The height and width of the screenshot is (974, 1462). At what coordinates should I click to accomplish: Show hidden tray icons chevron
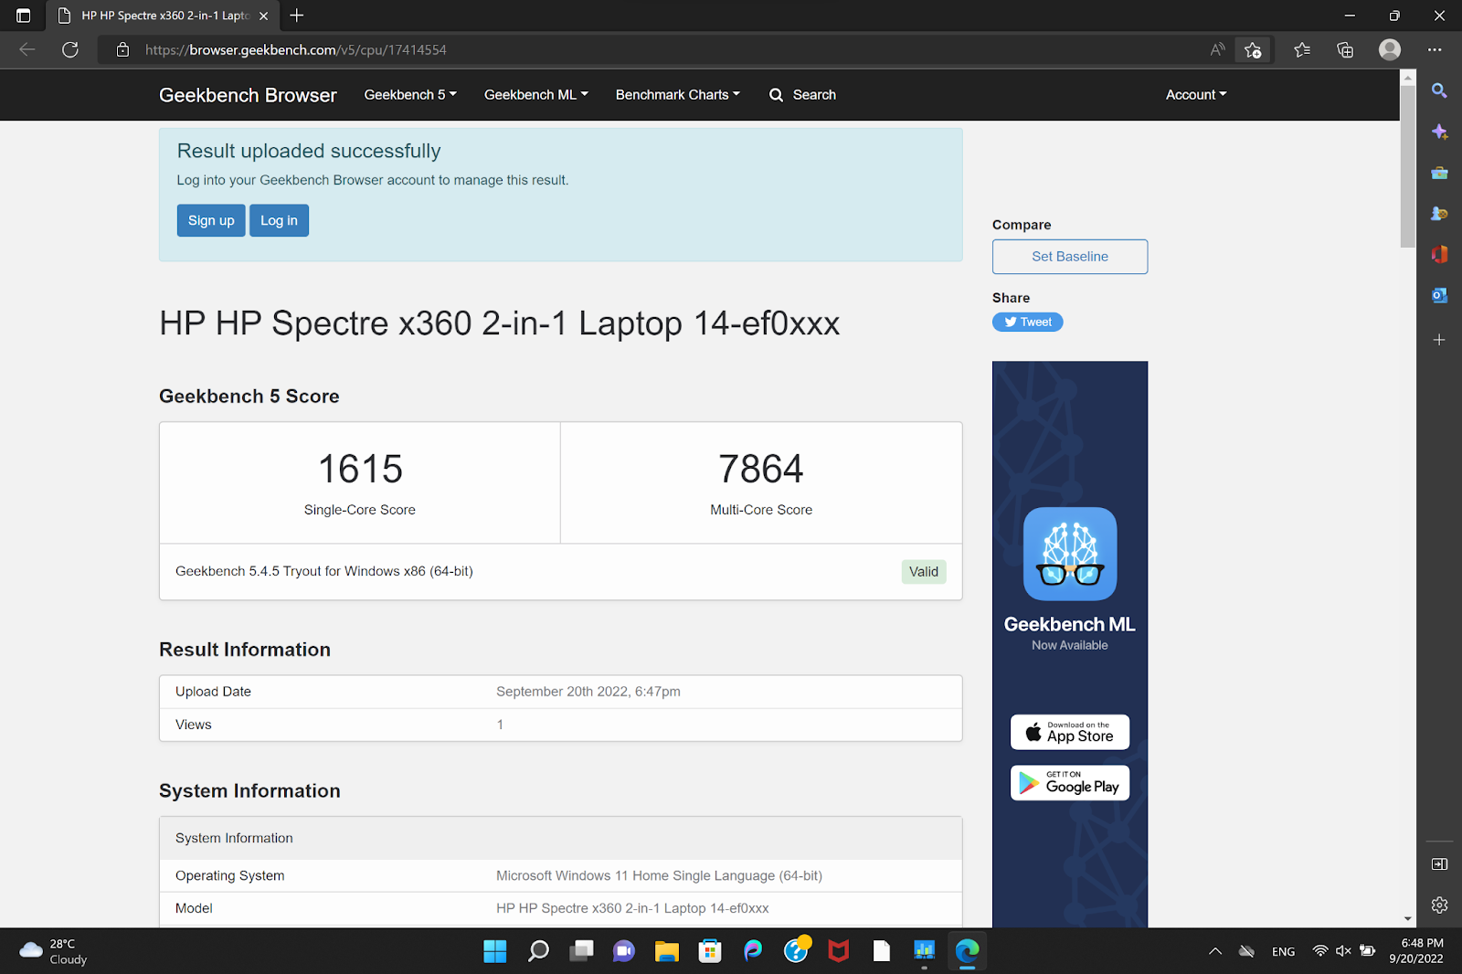click(x=1215, y=951)
